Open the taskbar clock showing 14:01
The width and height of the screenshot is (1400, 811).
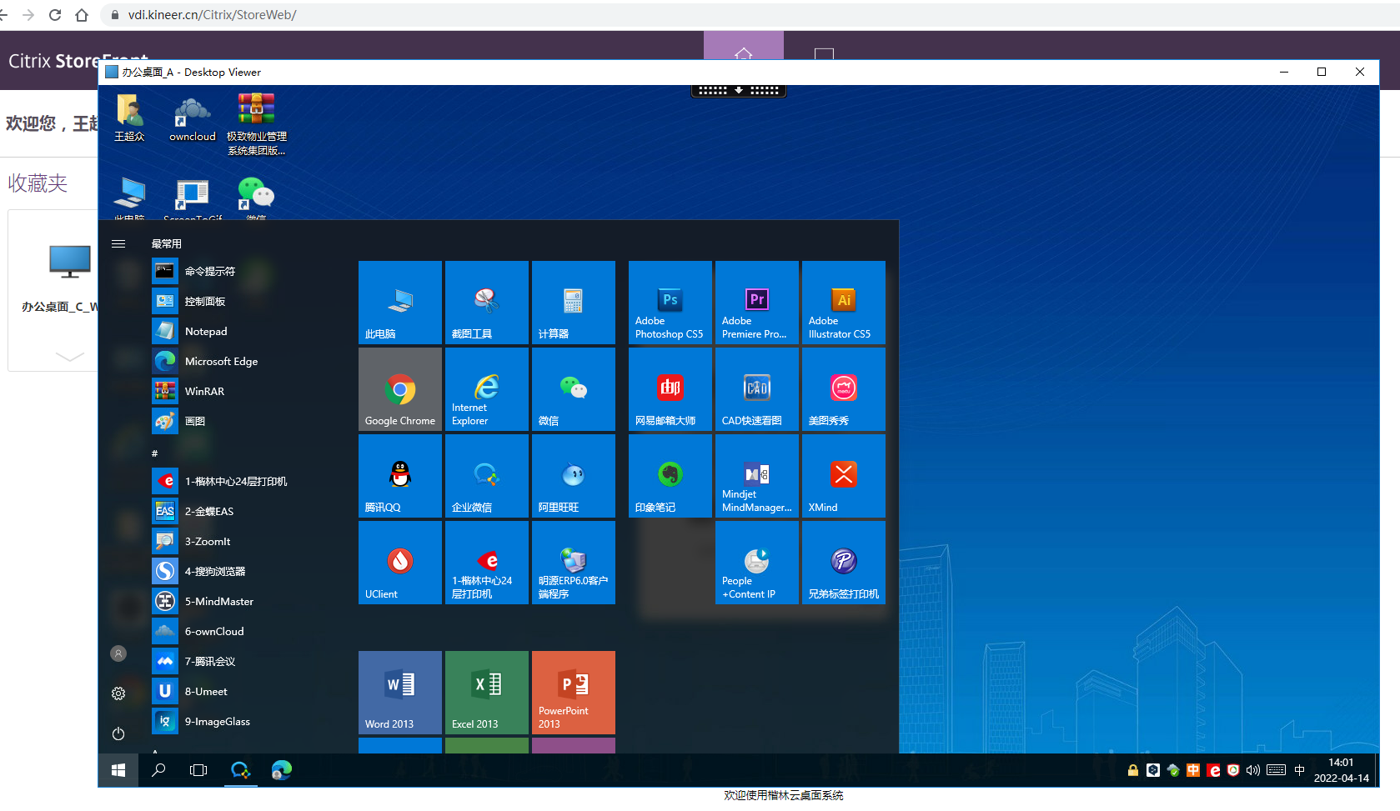(x=1342, y=770)
